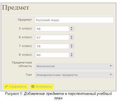Click the Предметная область label
The height and width of the screenshot is (101, 117).
(x=22, y=64)
